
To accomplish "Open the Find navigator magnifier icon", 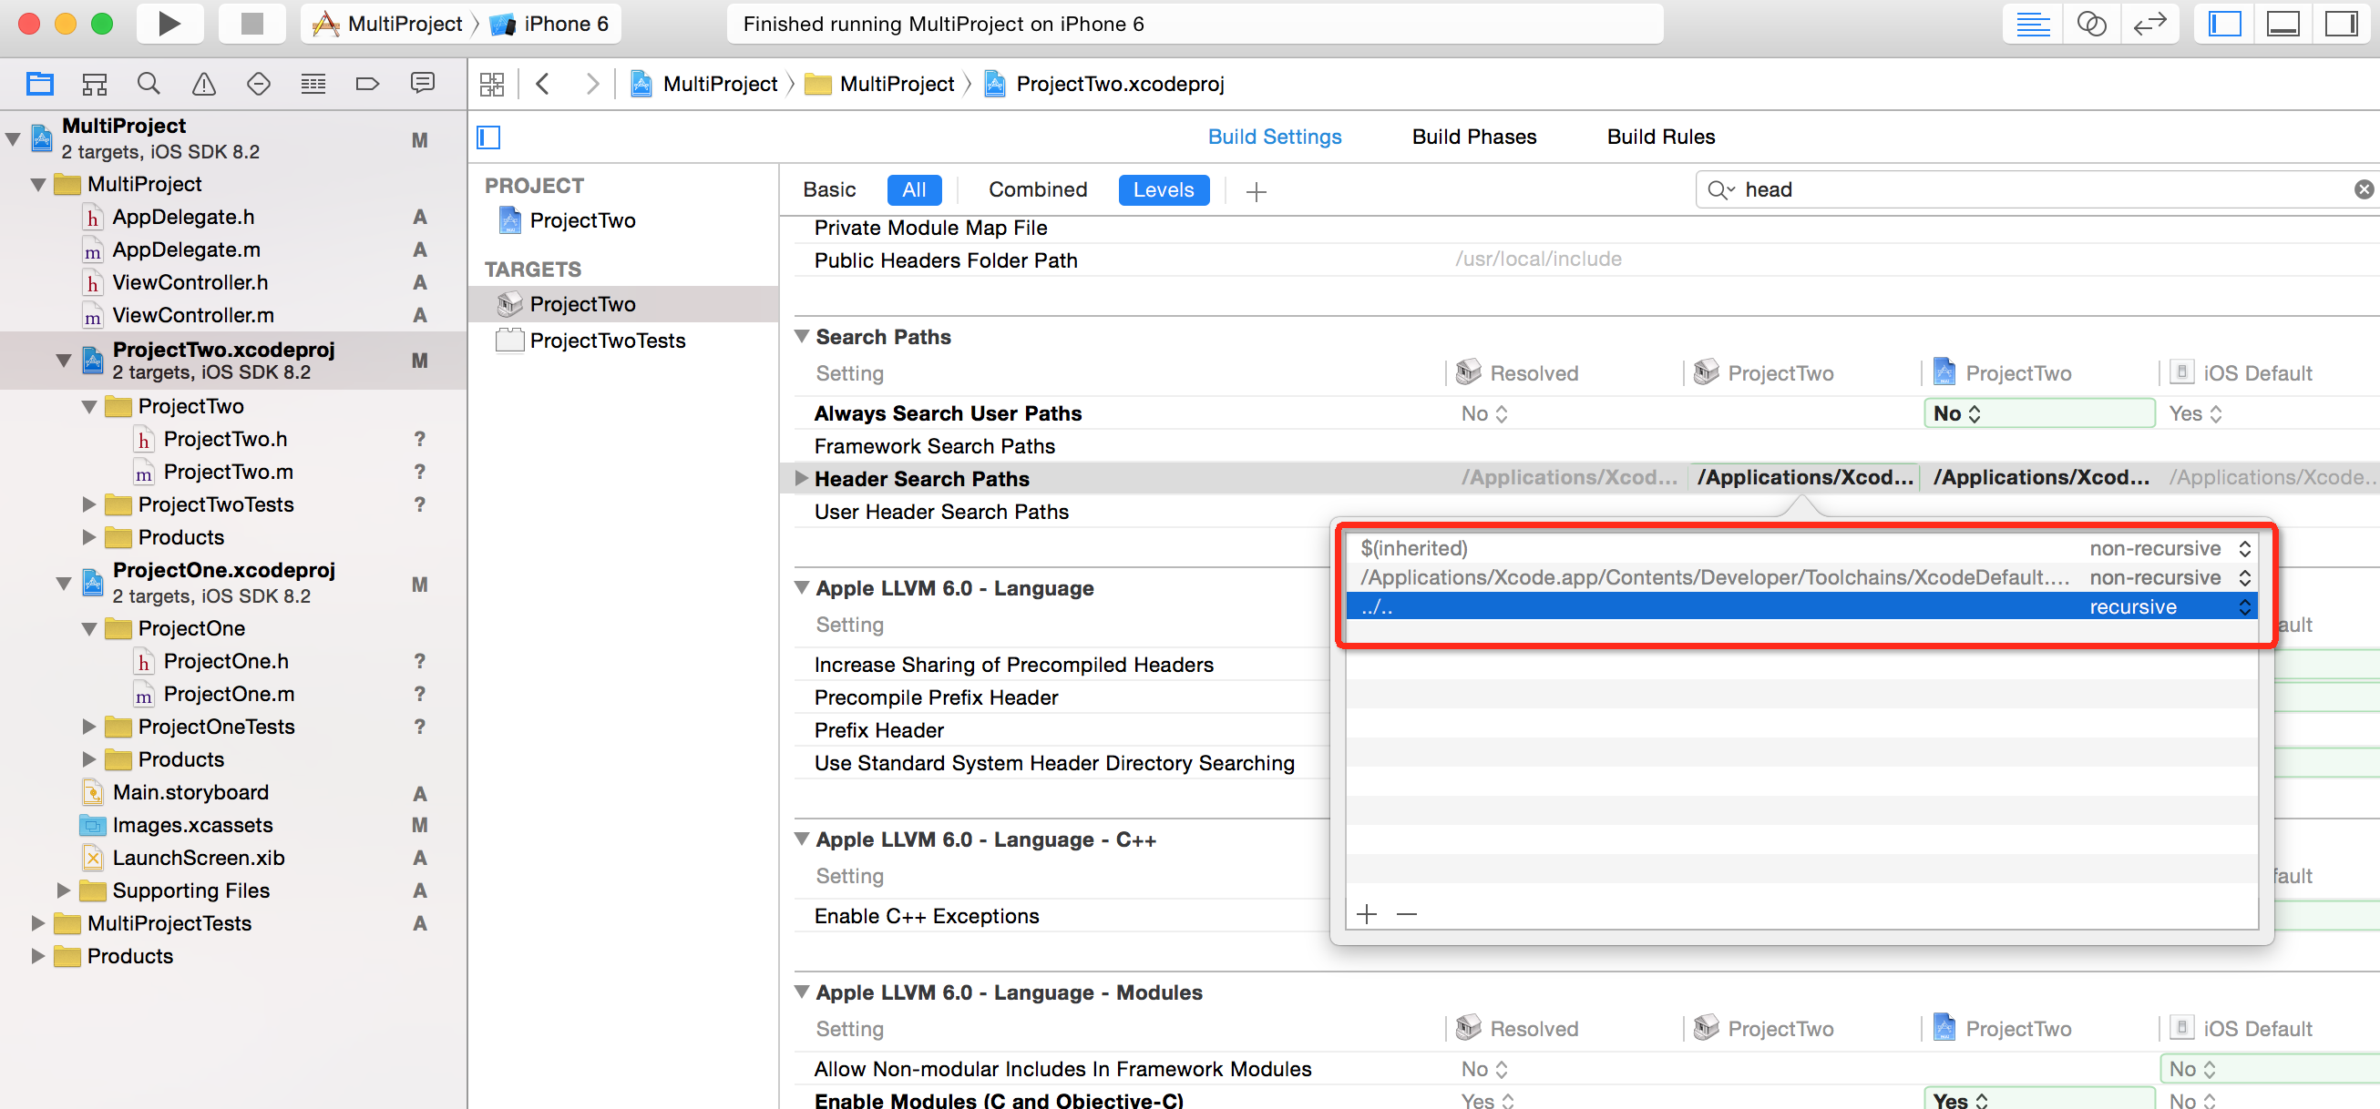I will pos(148,84).
